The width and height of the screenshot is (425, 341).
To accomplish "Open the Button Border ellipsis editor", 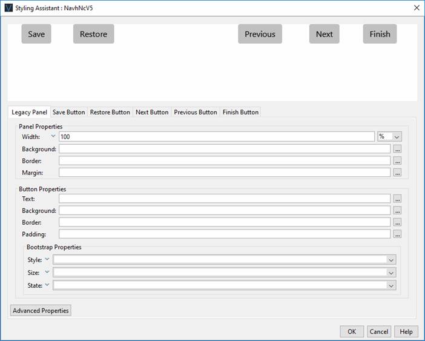I will click(397, 222).
